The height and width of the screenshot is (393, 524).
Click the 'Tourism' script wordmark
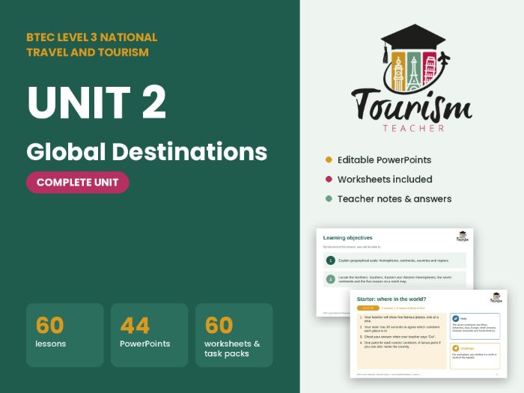412,105
